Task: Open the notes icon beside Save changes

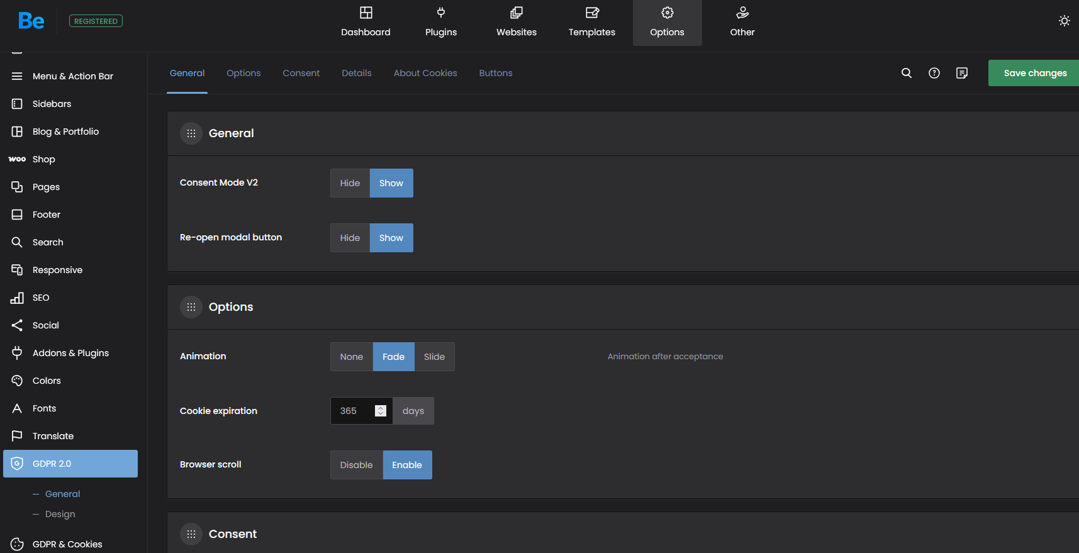Action: (x=961, y=73)
